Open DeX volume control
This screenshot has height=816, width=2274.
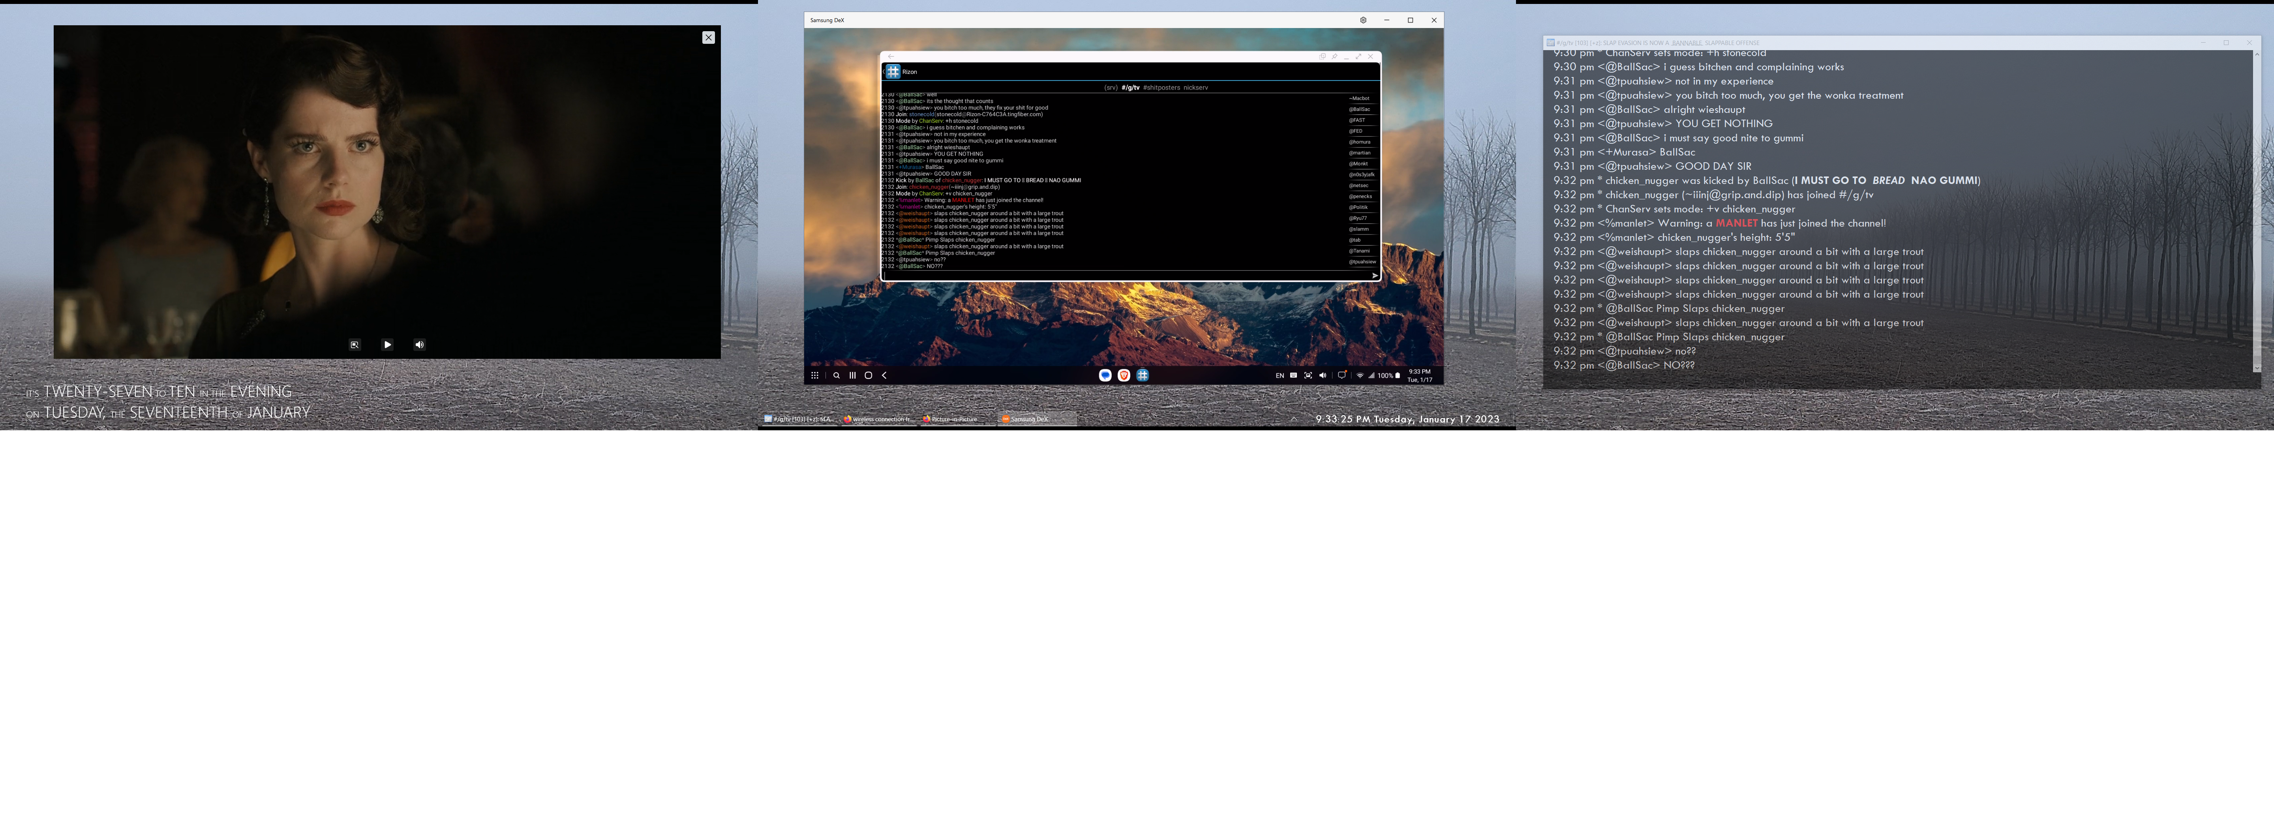click(x=1323, y=375)
